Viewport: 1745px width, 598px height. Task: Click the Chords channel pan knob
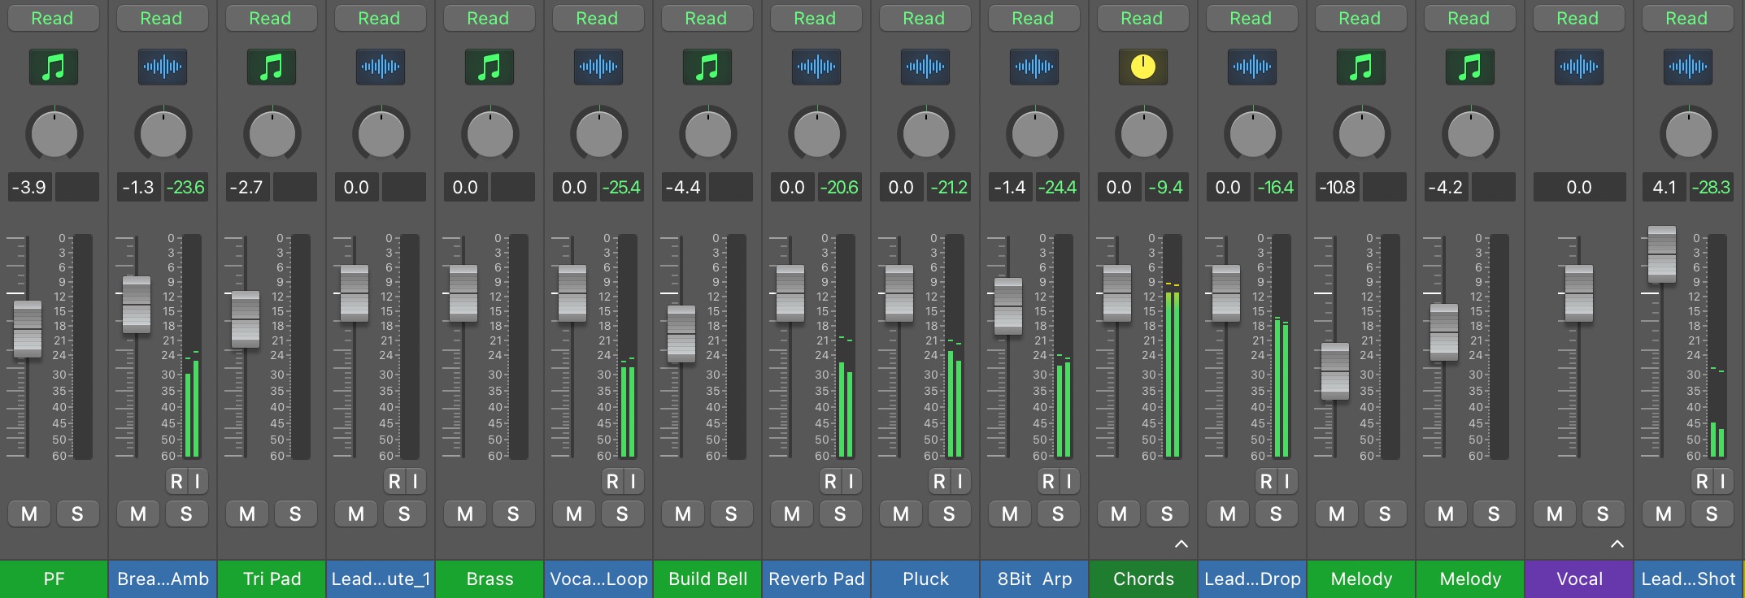pos(1143,133)
